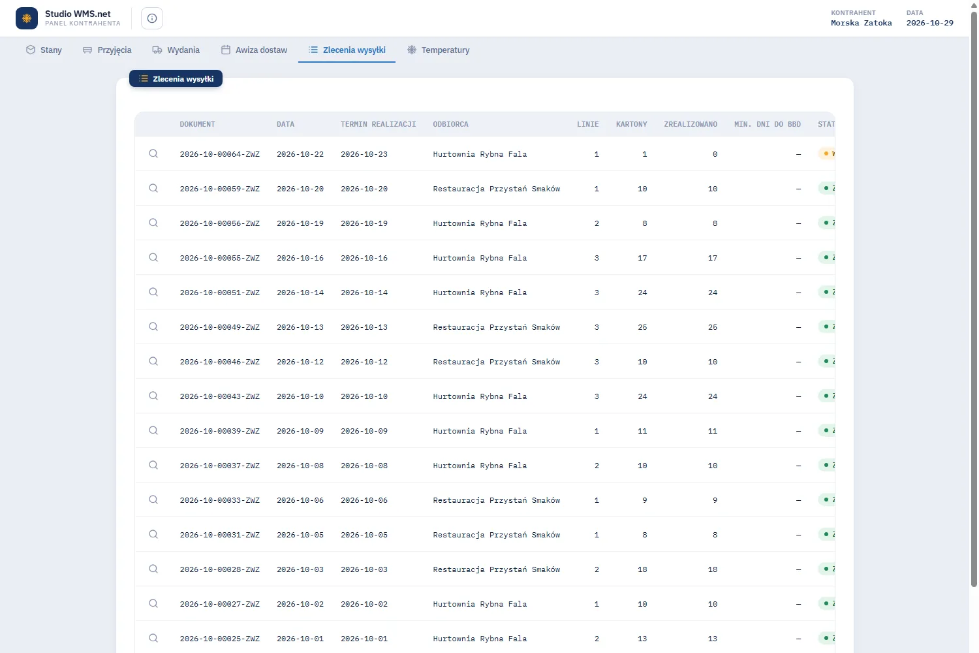Open the magnifier for 2026-10-00049-ZWZ
Viewport: 979px width, 653px height.
pyautogui.click(x=153, y=326)
